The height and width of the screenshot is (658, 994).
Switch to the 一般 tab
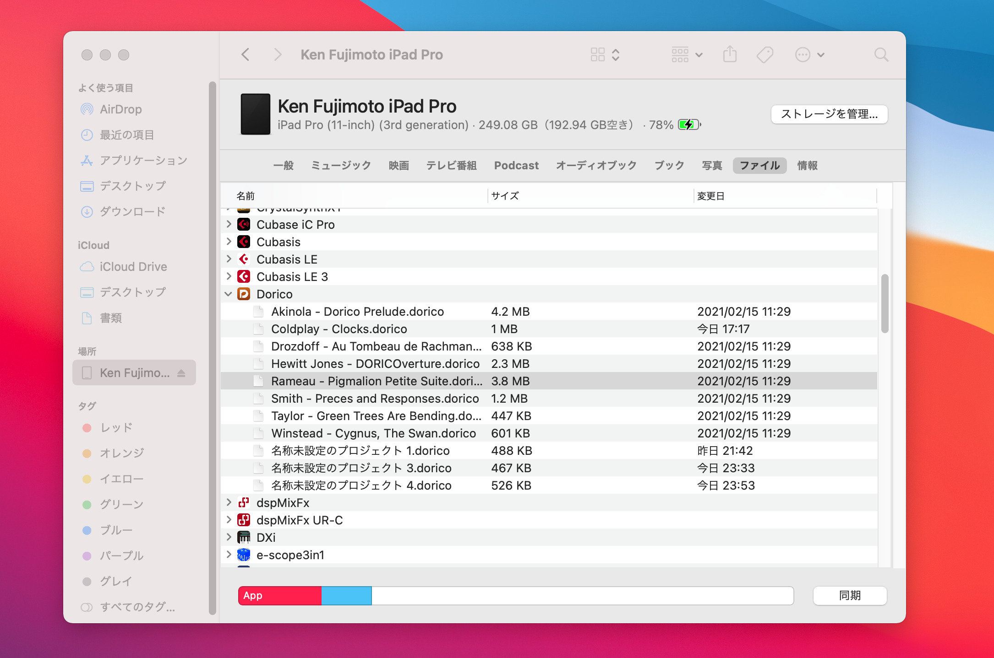(284, 165)
